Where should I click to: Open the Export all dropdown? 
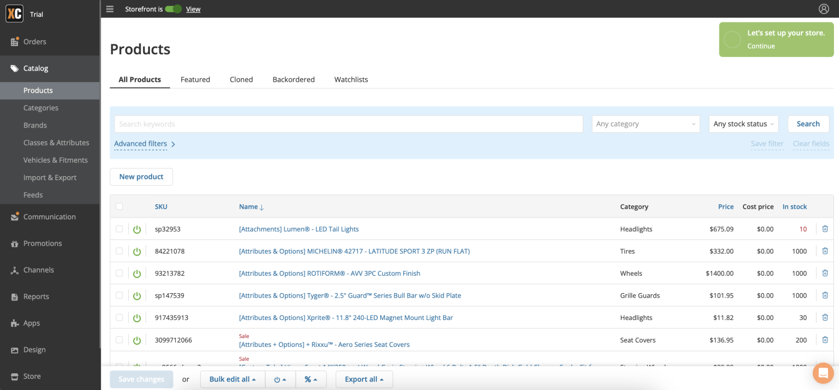pos(364,379)
